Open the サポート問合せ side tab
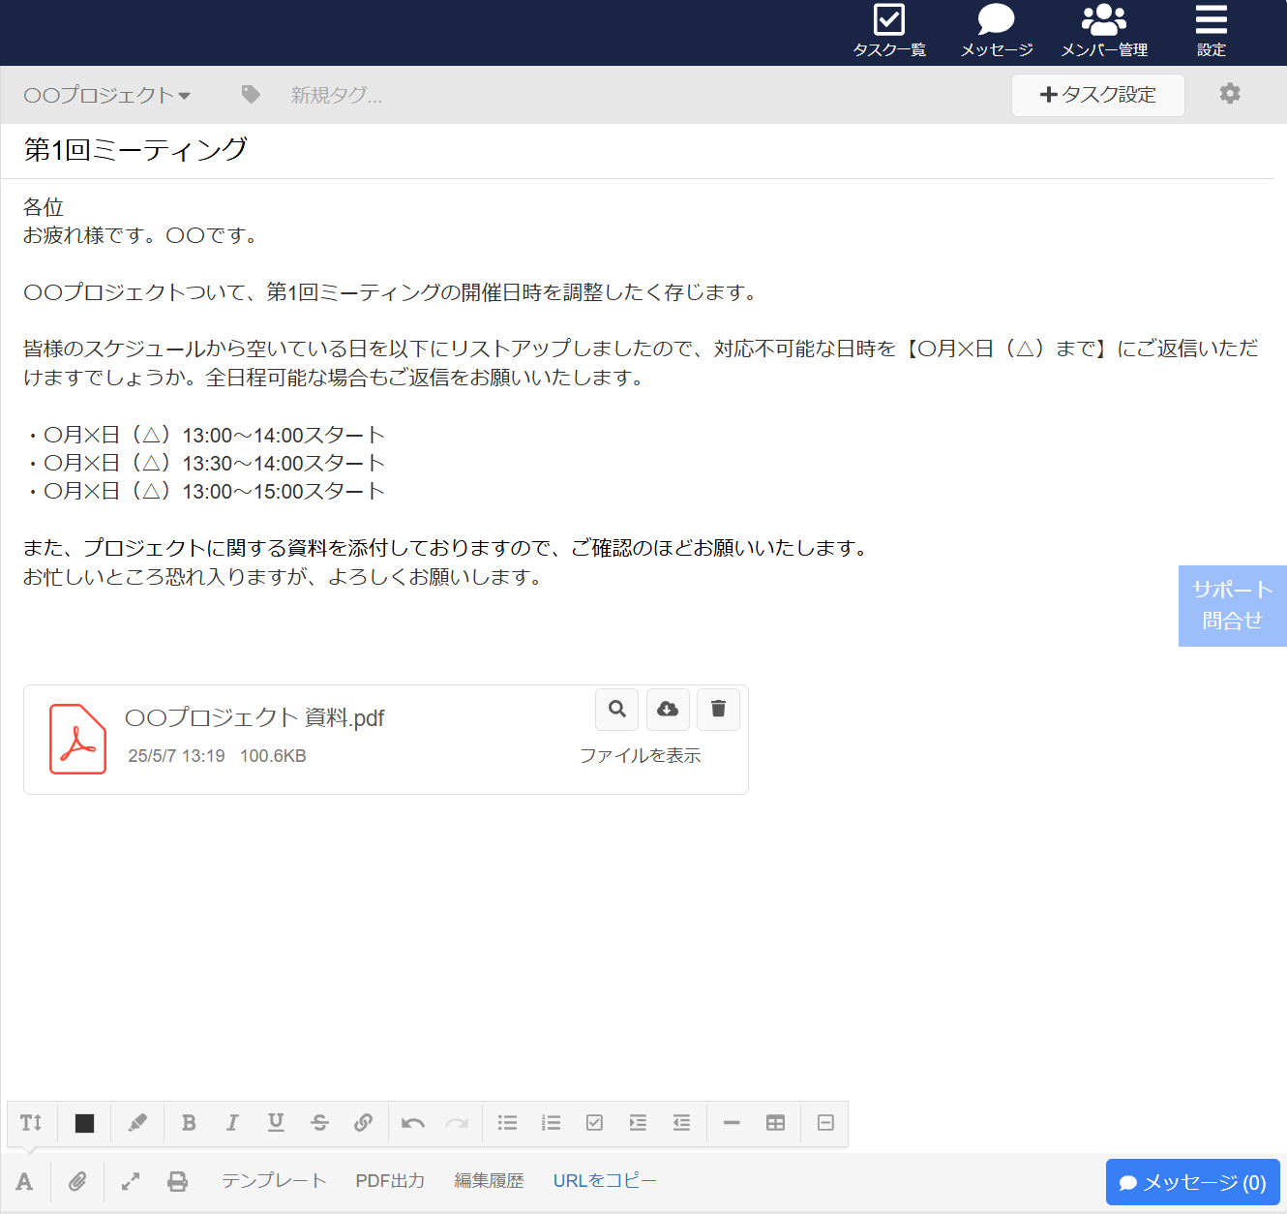The width and height of the screenshot is (1287, 1214). pos(1232,605)
